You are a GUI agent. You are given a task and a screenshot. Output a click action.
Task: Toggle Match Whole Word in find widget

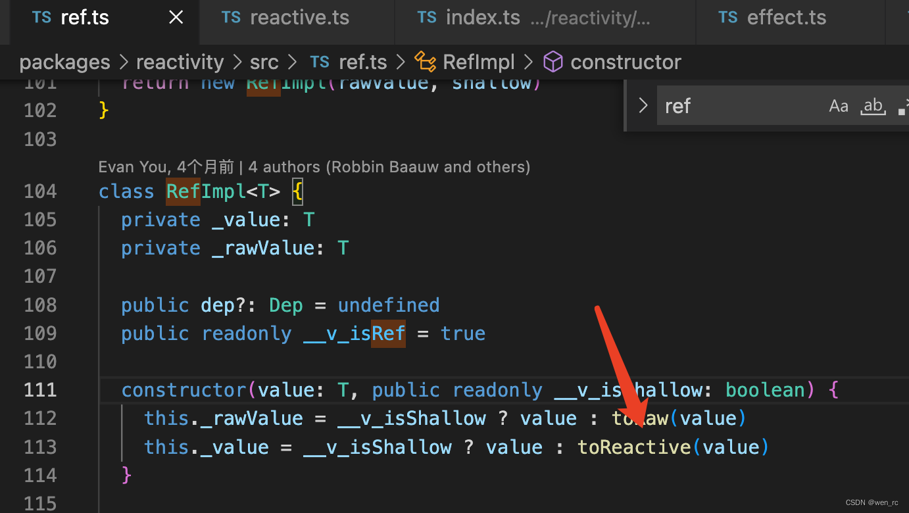click(873, 105)
